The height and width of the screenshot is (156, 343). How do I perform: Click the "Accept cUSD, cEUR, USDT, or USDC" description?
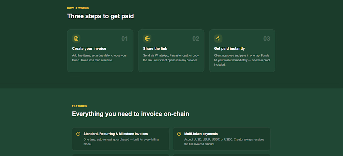(x=224, y=142)
